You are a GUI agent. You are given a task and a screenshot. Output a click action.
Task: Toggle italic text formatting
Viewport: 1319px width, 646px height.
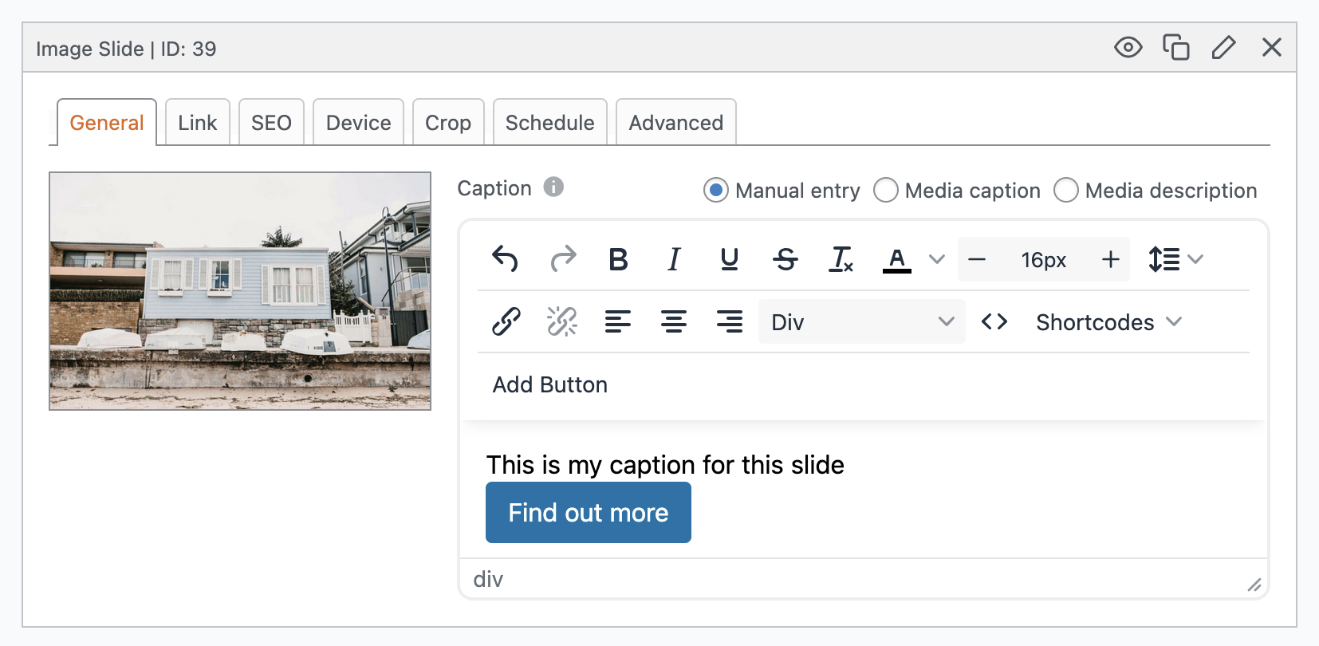(x=674, y=259)
